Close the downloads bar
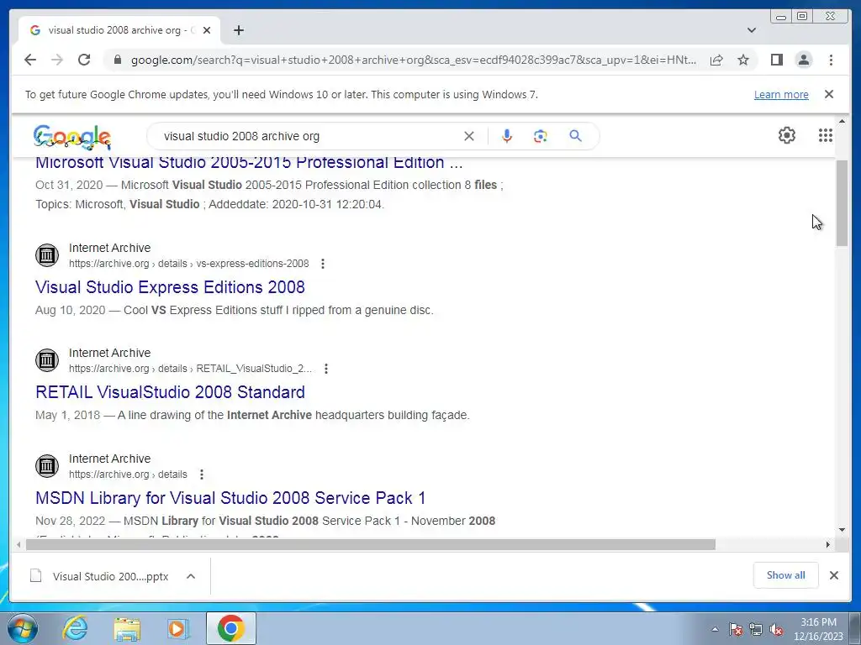 833,574
